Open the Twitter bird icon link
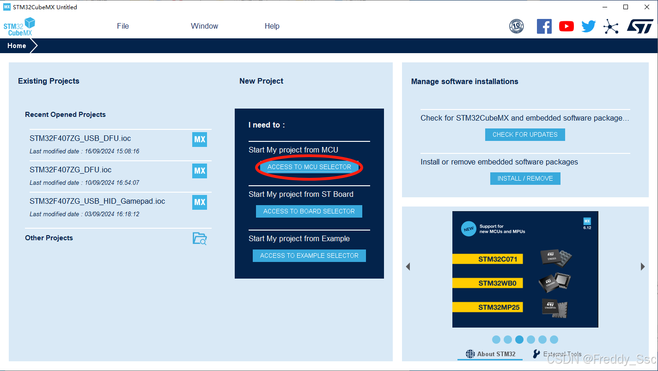The height and width of the screenshot is (371, 658). pos(589,26)
